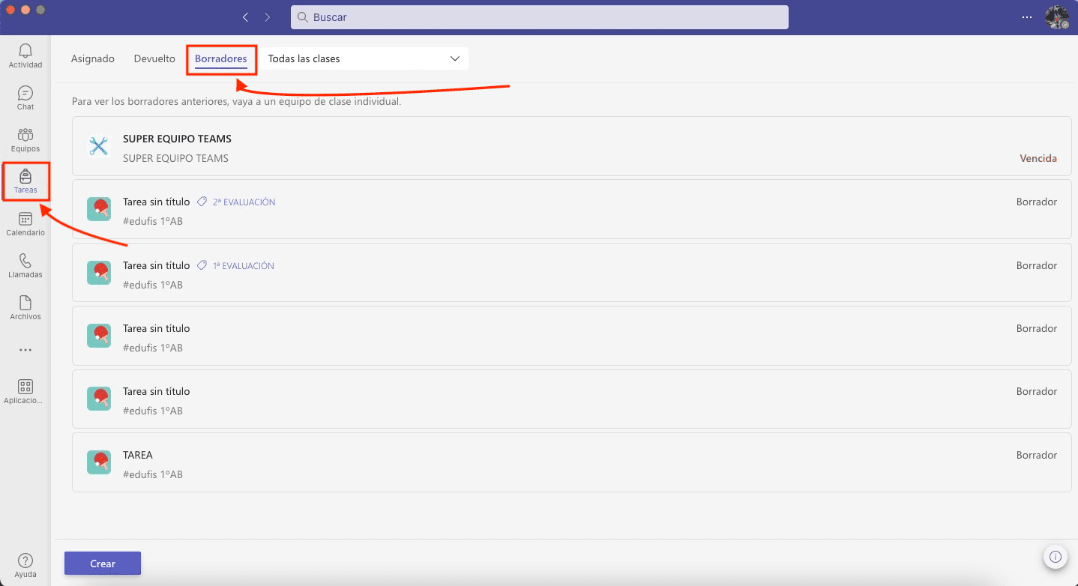Click the Crear button
Viewport: 1078px width, 586px height.
point(103,564)
